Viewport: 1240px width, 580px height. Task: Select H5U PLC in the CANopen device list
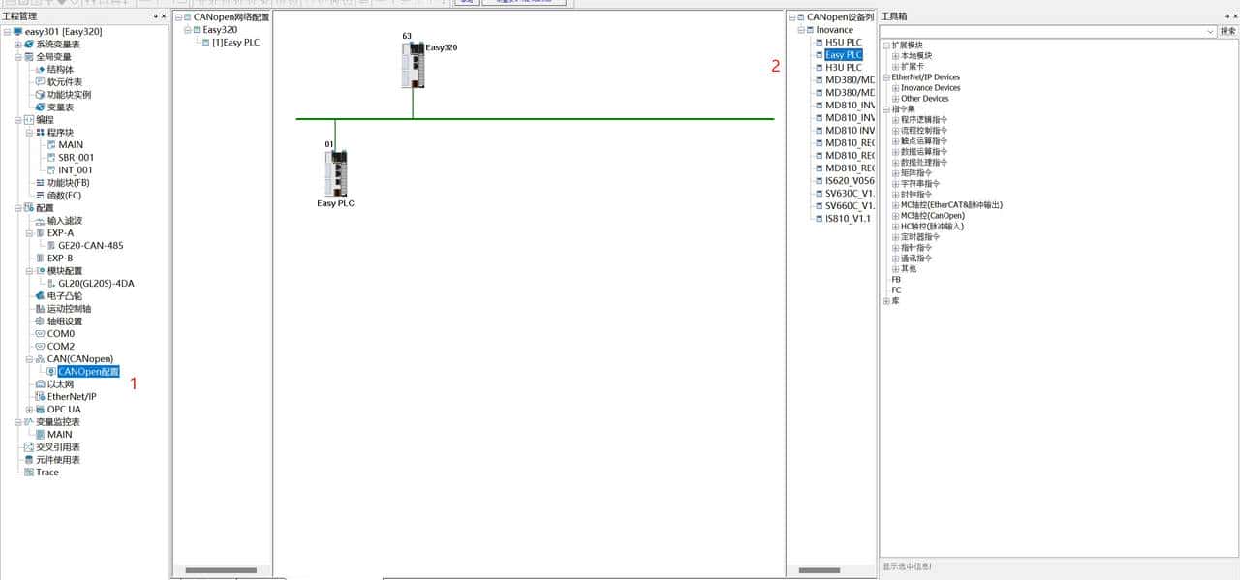click(843, 43)
